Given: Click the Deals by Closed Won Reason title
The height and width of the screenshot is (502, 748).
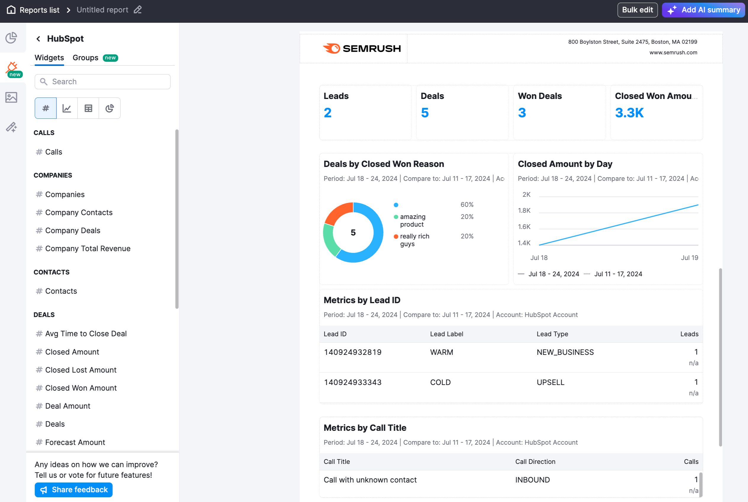Looking at the screenshot, I should click(x=384, y=164).
